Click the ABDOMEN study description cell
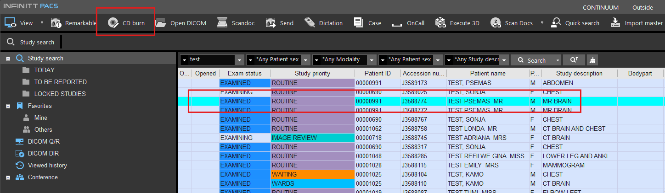 tap(579, 83)
